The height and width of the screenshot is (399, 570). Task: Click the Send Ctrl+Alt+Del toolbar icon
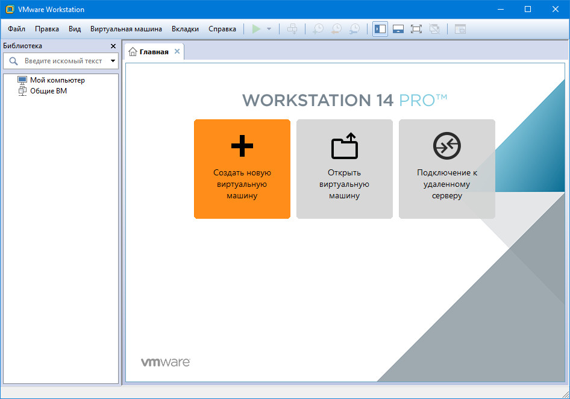pos(292,29)
